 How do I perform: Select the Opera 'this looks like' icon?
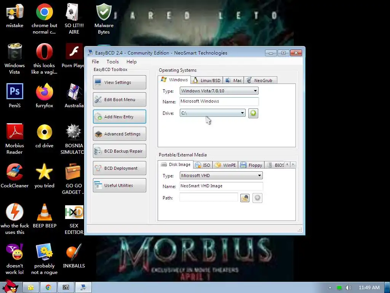tap(44, 58)
